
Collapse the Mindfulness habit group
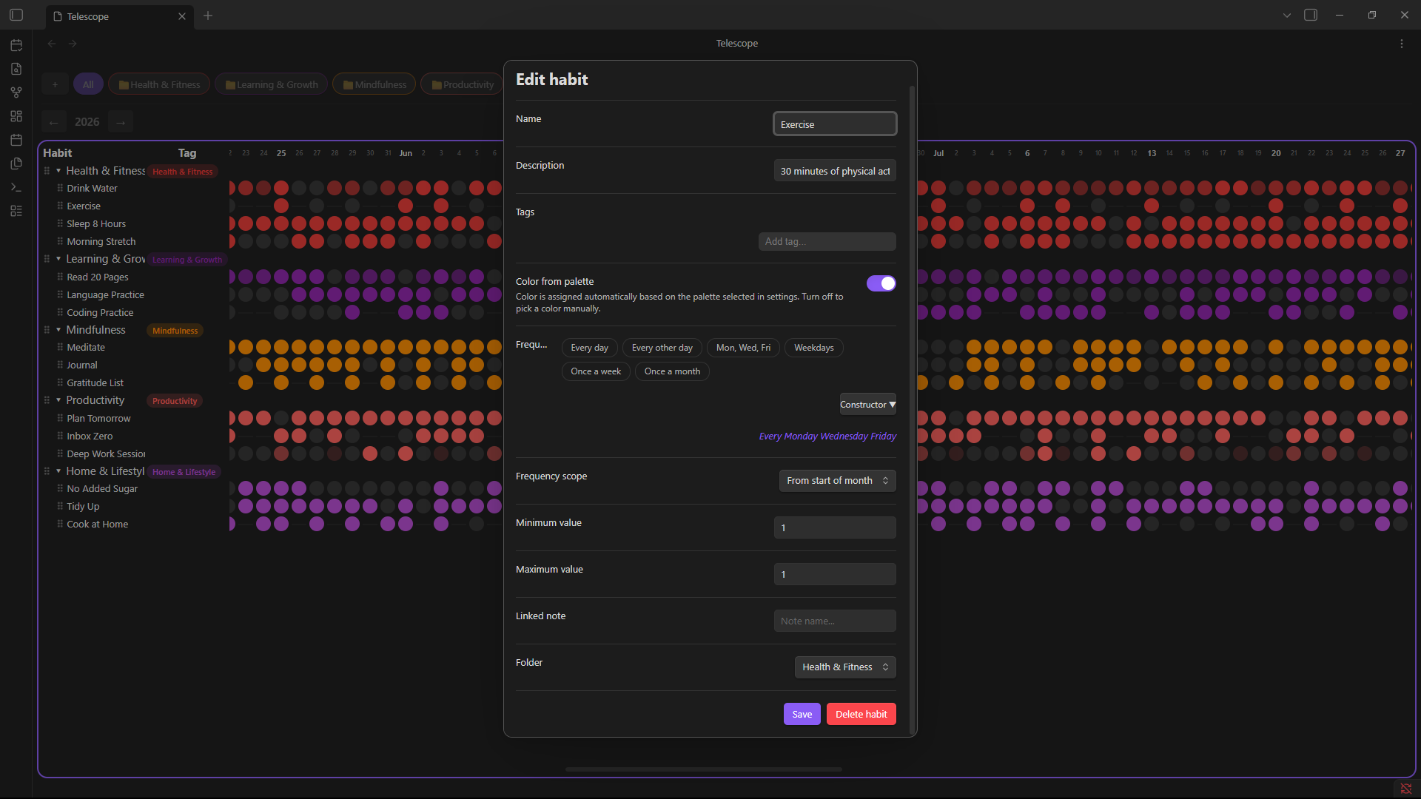pyautogui.click(x=58, y=330)
